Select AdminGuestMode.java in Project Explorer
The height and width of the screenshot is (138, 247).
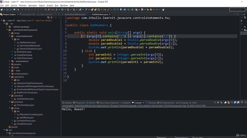point(30,46)
